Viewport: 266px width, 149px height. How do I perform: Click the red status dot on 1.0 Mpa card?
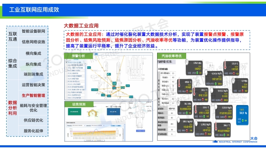[242, 91]
